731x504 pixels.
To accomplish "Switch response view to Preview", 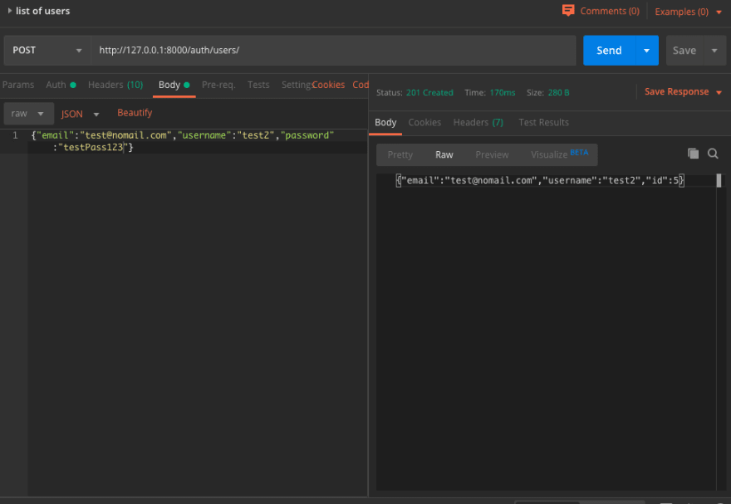I will [x=492, y=154].
